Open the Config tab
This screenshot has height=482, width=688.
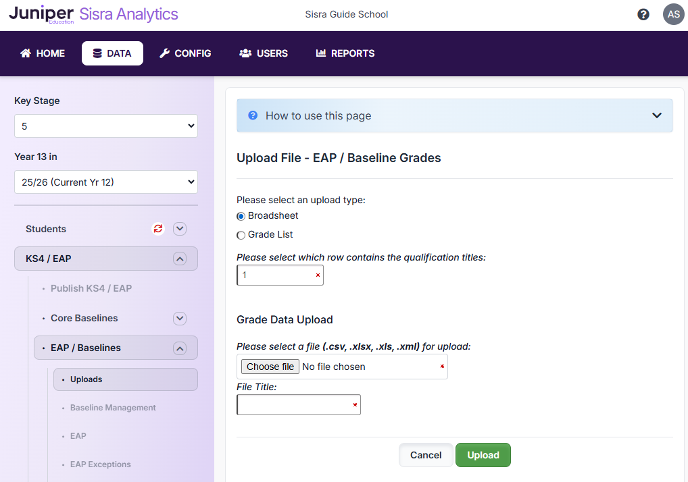[x=185, y=53]
